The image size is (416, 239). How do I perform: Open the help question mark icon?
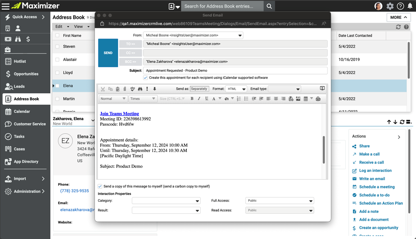[400, 6]
